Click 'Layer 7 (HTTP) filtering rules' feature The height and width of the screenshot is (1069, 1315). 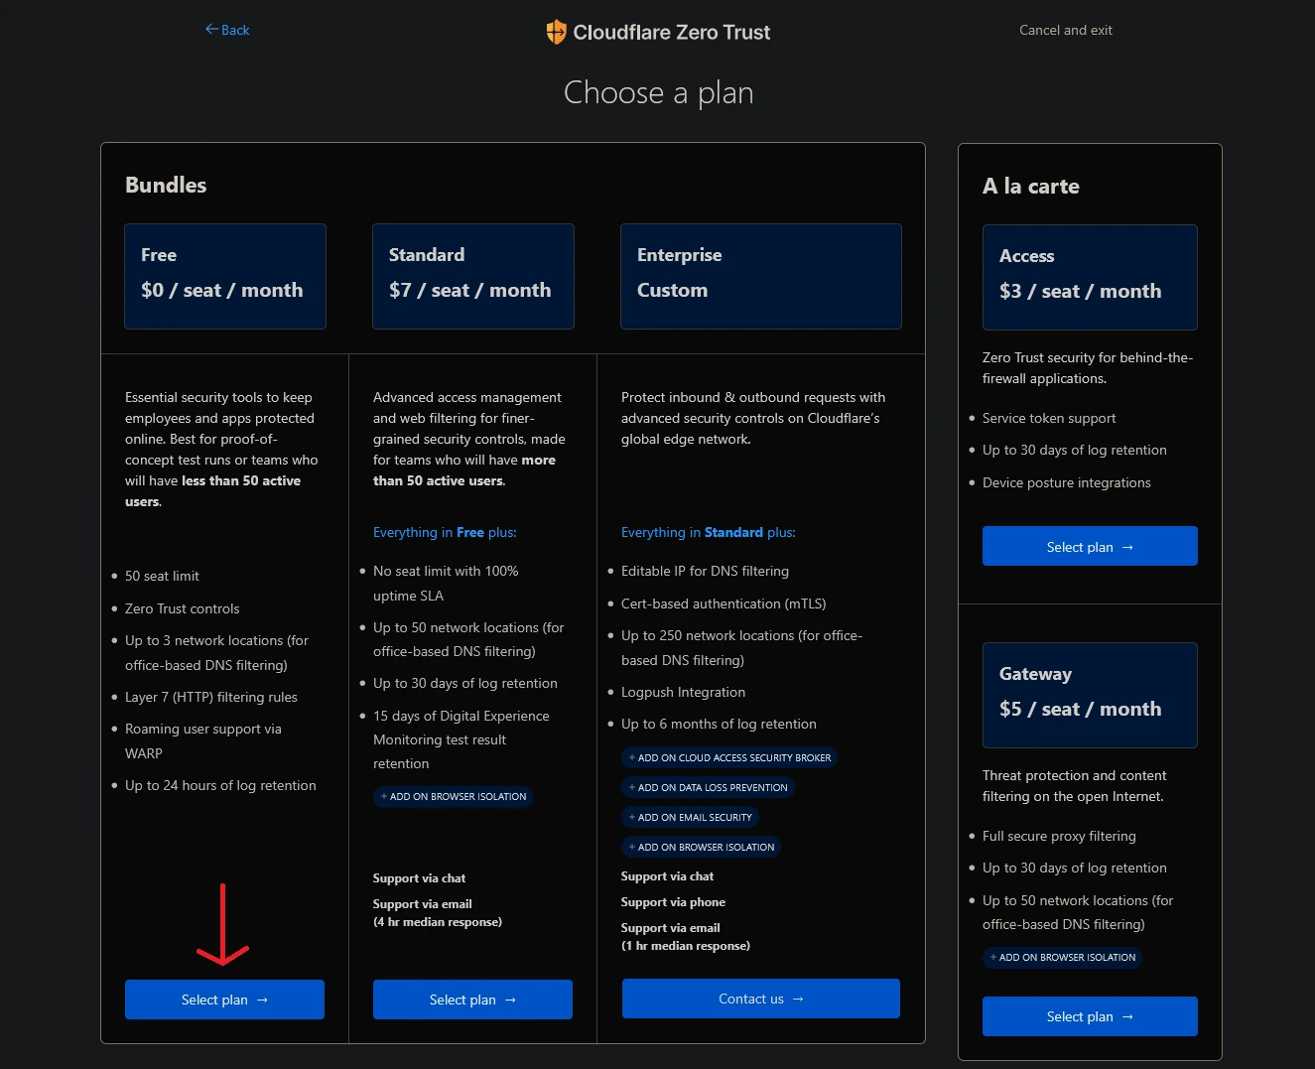pyautogui.click(x=211, y=697)
